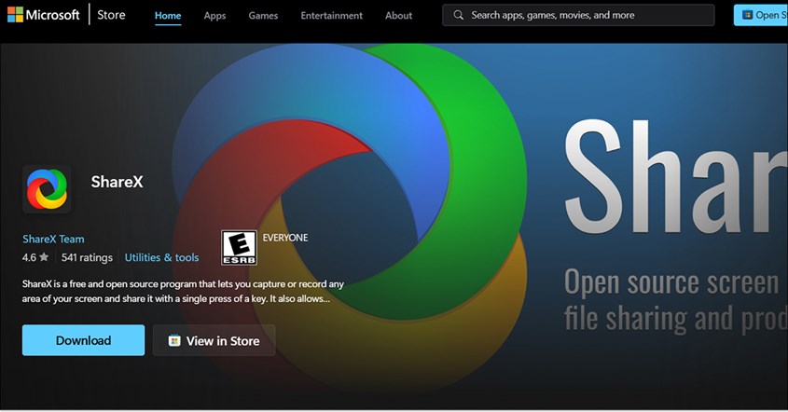Screen dimensions: 788x412
Task: Click the Microsoft four-square logo
Action: tap(15, 15)
